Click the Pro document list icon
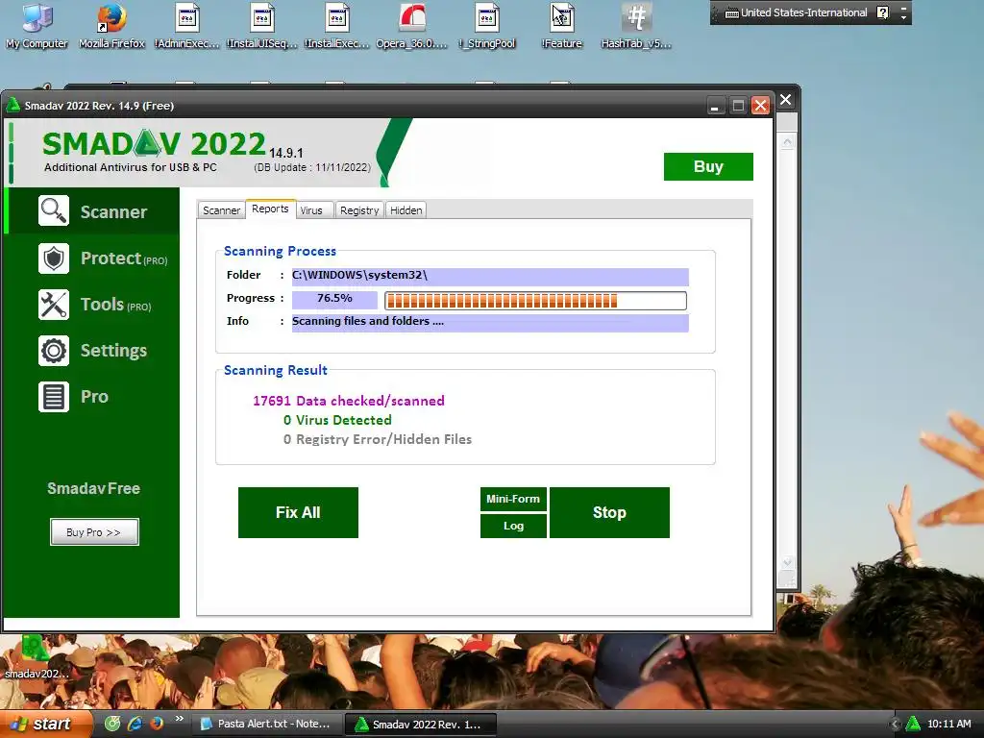The image size is (984, 738). point(54,397)
